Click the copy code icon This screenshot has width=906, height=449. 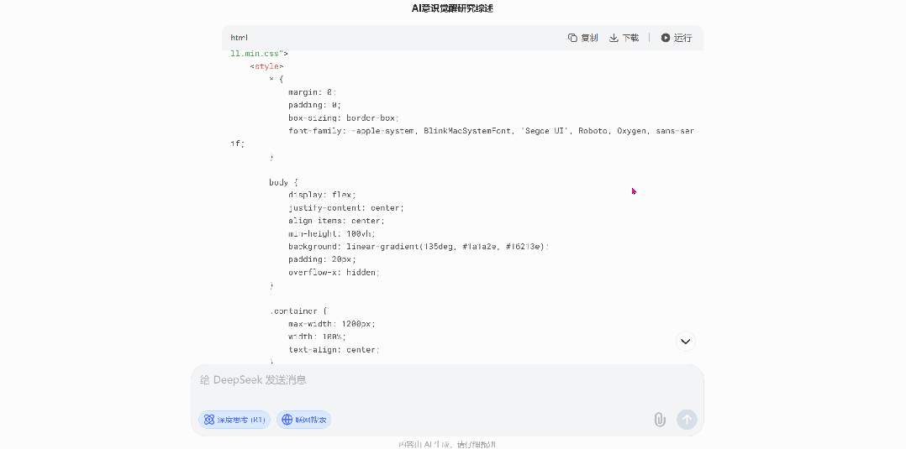pos(572,38)
